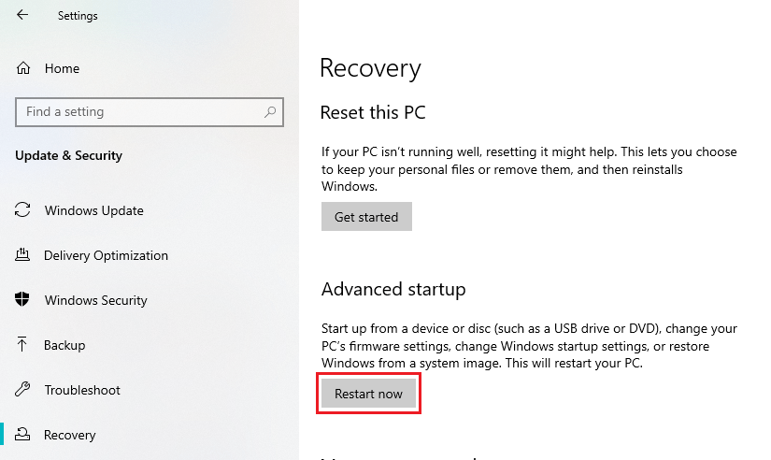The width and height of the screenshot is (771, 460).
Task: Click Get started under Reset this PC
Action: click(x=366, y=217)
